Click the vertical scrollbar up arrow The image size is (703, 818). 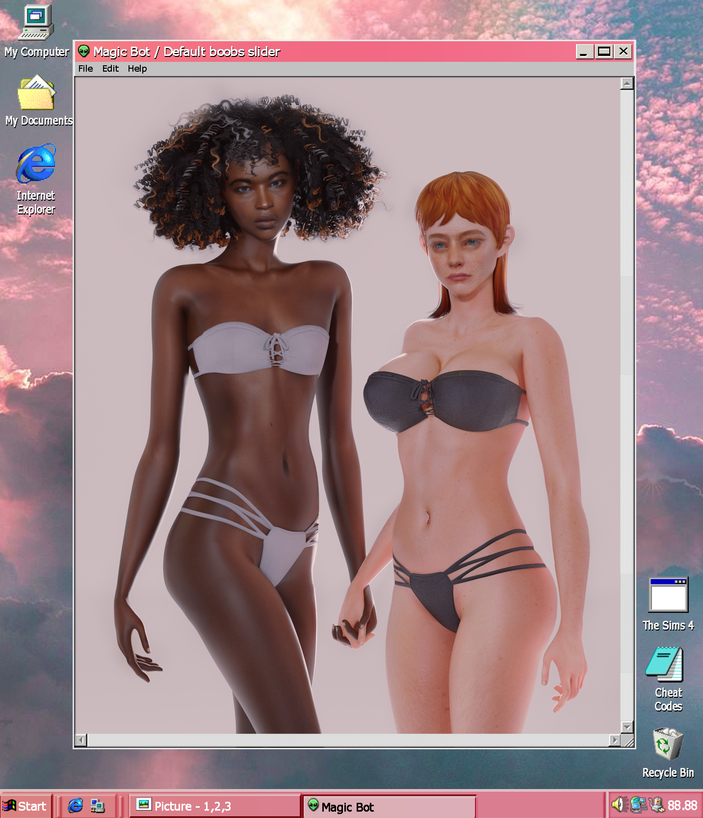tap(626, 83)
